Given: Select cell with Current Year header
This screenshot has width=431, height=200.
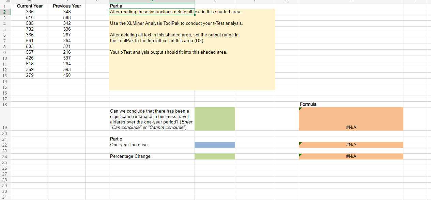Looking at the screenshot, I should click(30, 6).
